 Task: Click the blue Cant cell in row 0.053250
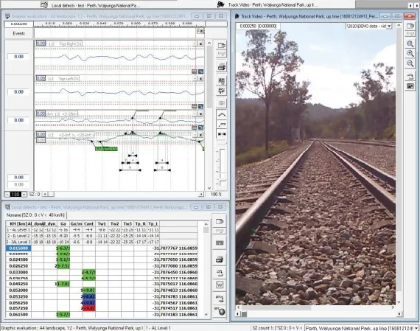[x=89, y=296]
